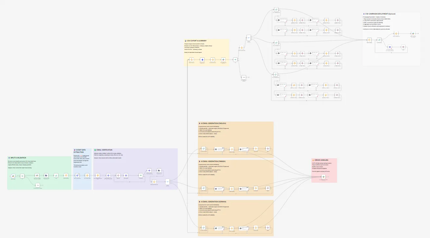Image resolution: width=430 pixels, height=238 pixels.
Task: Click the HTTP Request node in Email Verification
Action: [x=108, y=175]
